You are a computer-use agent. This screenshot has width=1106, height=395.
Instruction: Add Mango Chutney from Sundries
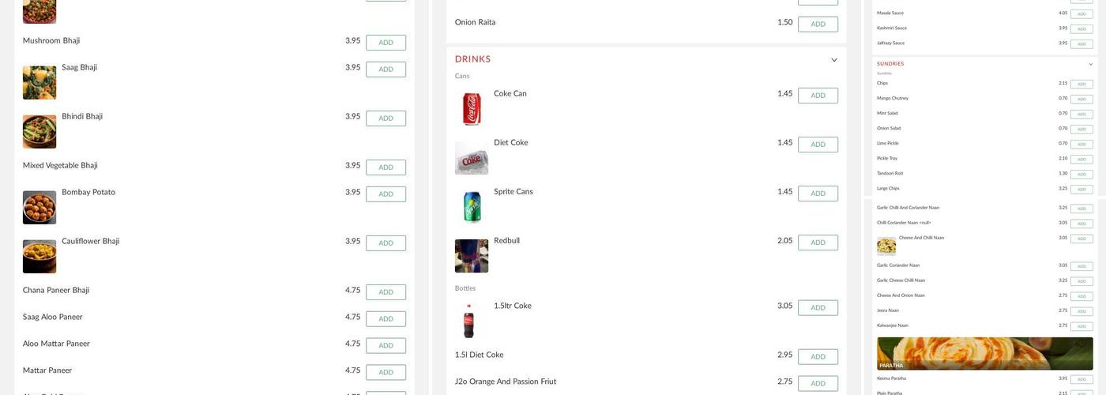1082,100
